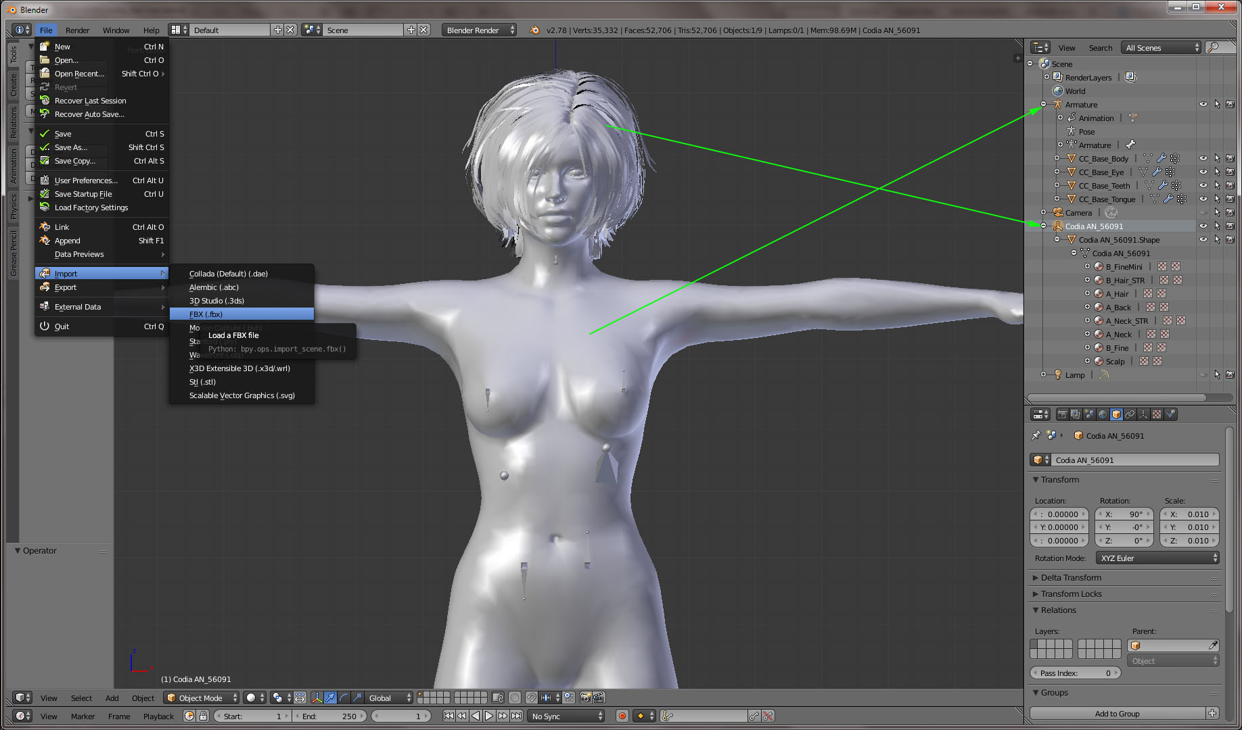Open the Scene properties tab
The height and width of the screenshot is (730, 1242).
coord(1089,414)
